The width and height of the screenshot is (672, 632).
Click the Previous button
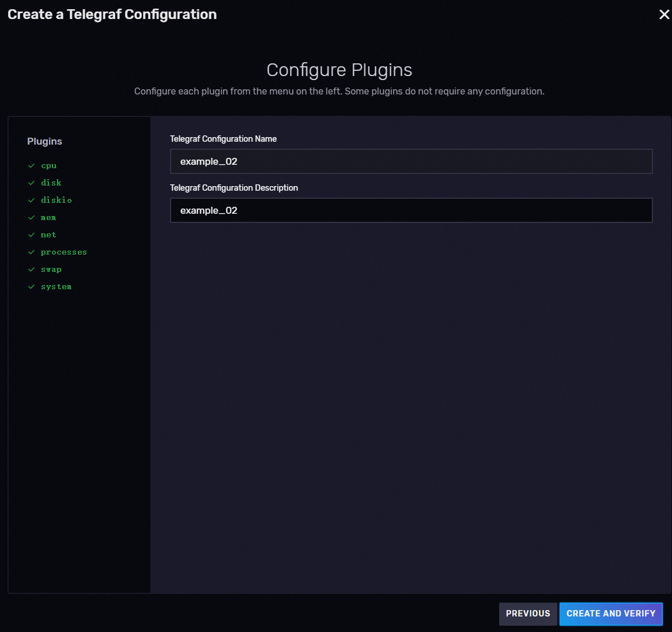528,614
